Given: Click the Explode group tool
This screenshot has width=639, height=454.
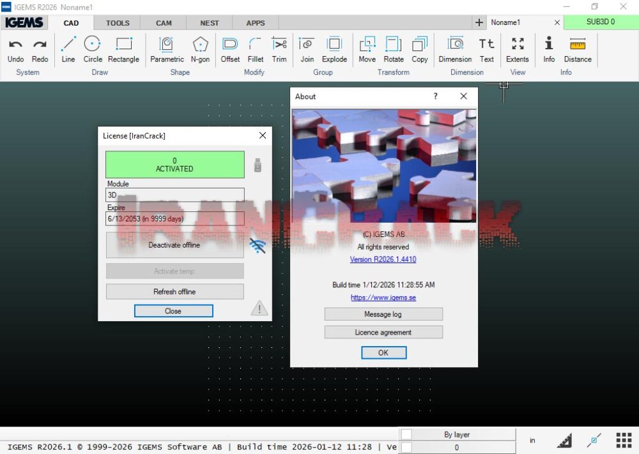Looking at the screenshot, I should [x=334, y=49].
